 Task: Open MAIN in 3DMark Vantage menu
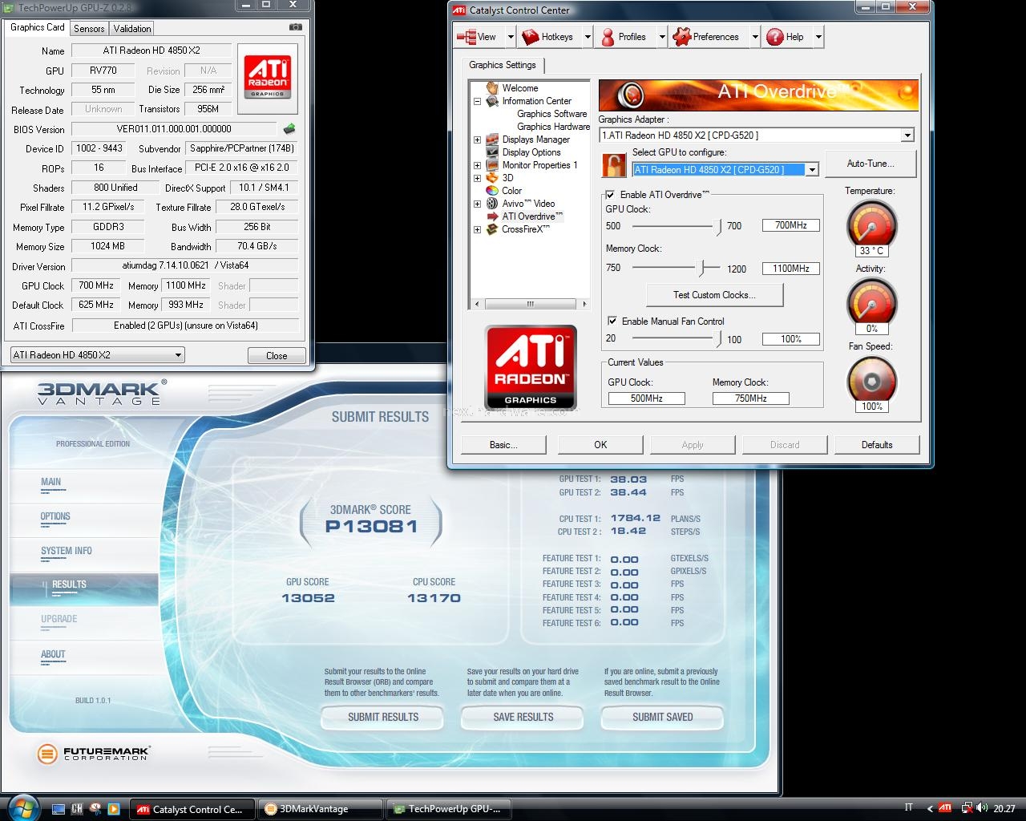point(50,482)
